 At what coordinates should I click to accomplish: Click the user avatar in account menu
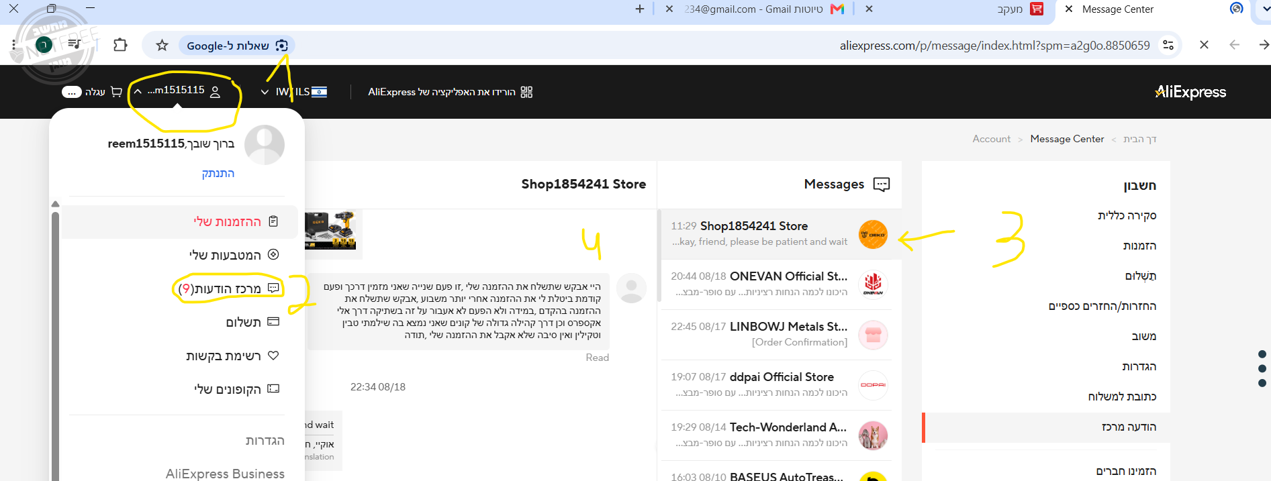[265, 145]
